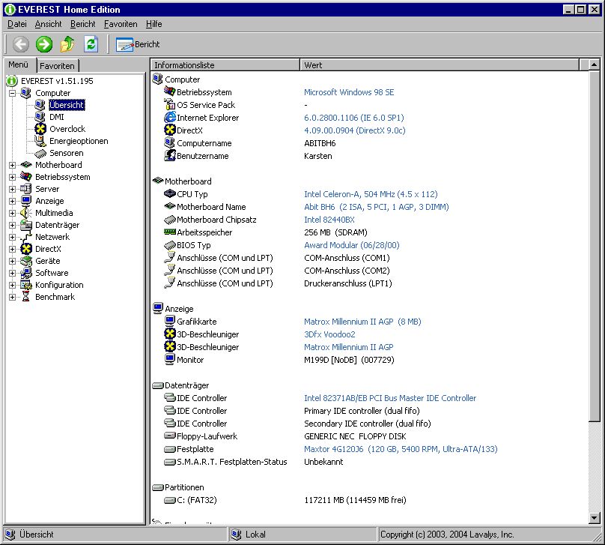Open the Favoriten menu in menu bar
Screen dimensions: 605x545
pos(121,24)
